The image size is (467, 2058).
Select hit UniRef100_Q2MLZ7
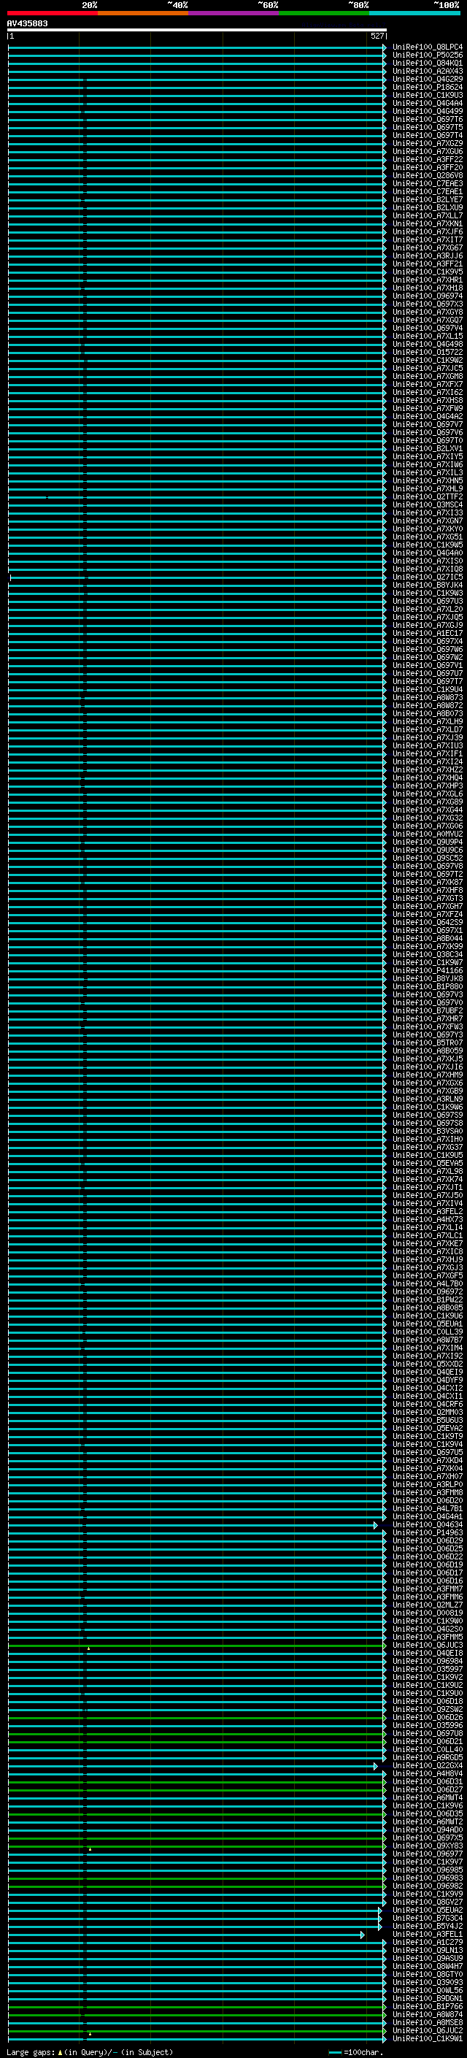coord(427,1605)
